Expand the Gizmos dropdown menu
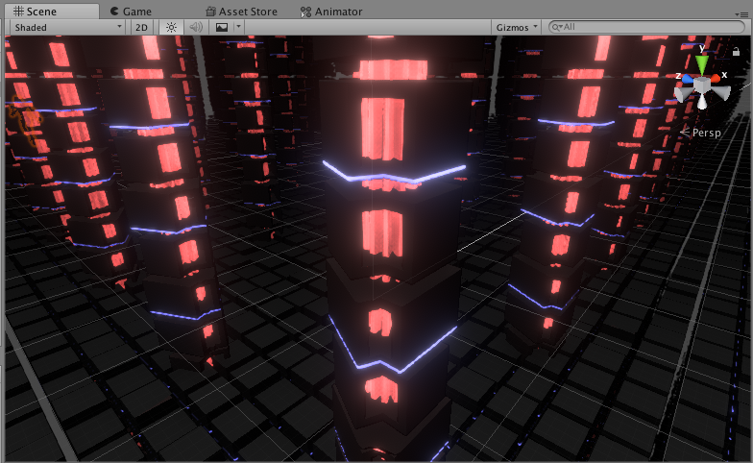This screenshot has height=463, width=753. pos(517,28)
